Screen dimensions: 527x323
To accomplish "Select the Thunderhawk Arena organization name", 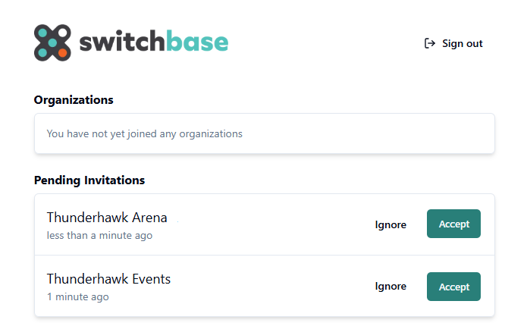I will click(x=107, y=218).
